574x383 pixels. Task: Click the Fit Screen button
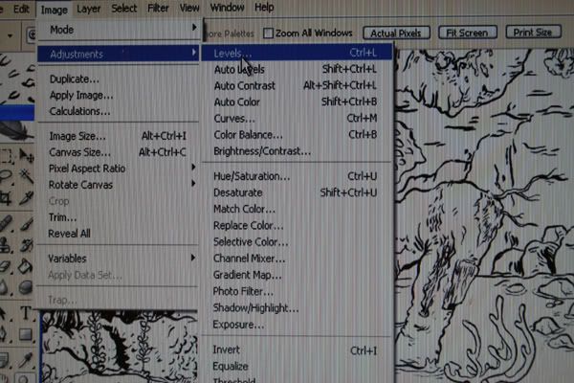click(467, 33)
